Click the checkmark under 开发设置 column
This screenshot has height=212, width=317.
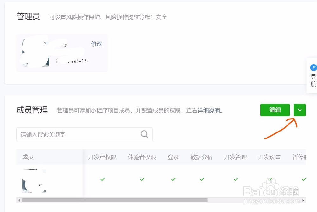point(270,179)
